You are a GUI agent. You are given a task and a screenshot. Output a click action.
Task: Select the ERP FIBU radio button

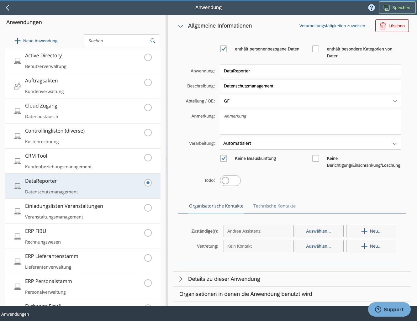148,233
